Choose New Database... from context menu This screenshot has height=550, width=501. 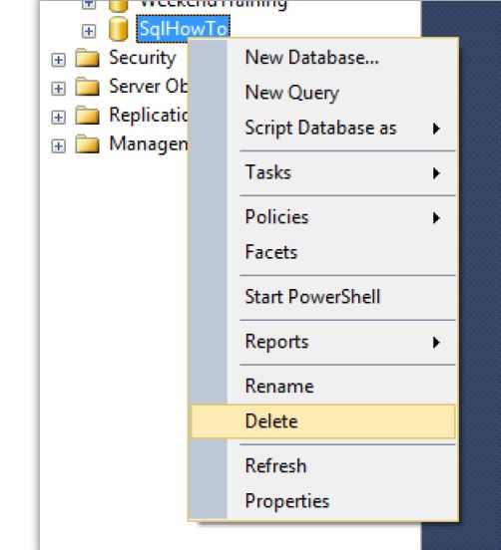[x=323, y=57]
